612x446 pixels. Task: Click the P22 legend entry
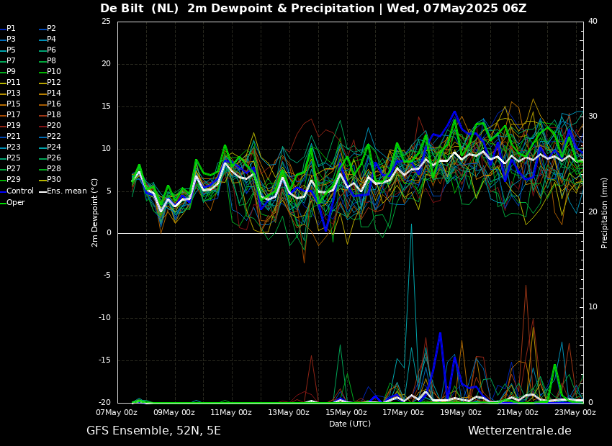pyautogui.click(x=50, y=136)
